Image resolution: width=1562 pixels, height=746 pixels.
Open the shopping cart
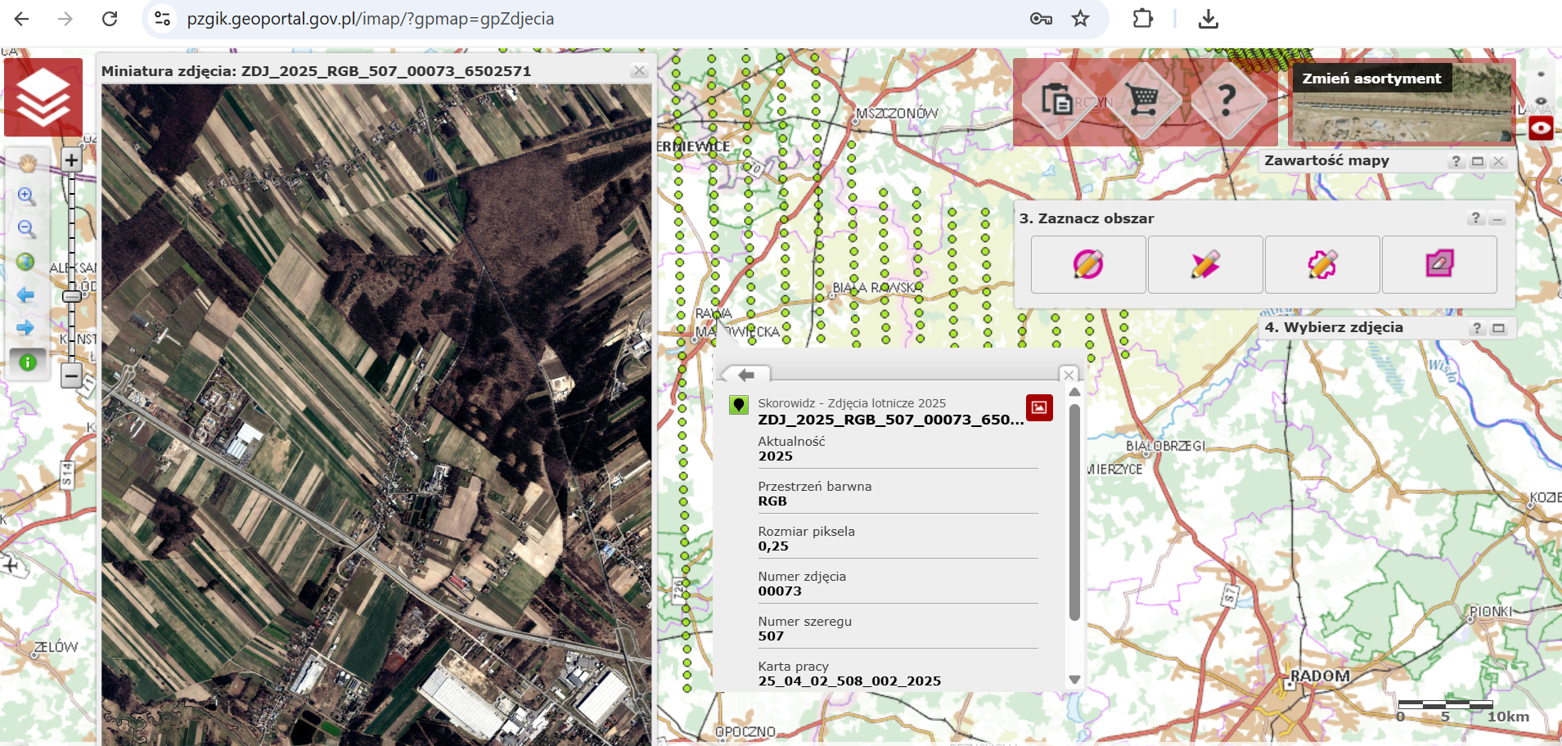pos(1143,101)
